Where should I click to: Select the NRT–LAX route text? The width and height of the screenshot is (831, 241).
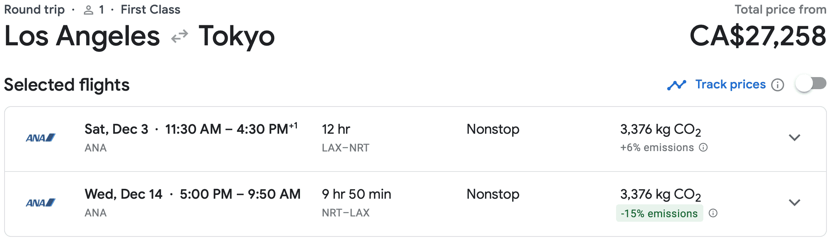[x=346, y=213]
